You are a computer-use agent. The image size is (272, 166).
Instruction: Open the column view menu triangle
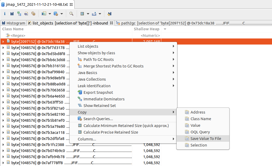tap(165, 29)
